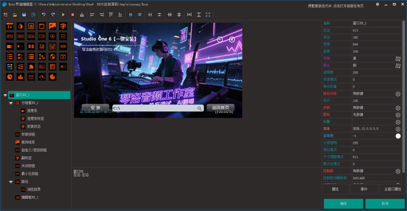
Task: Select the radio button component in palette
Action: 52,36
